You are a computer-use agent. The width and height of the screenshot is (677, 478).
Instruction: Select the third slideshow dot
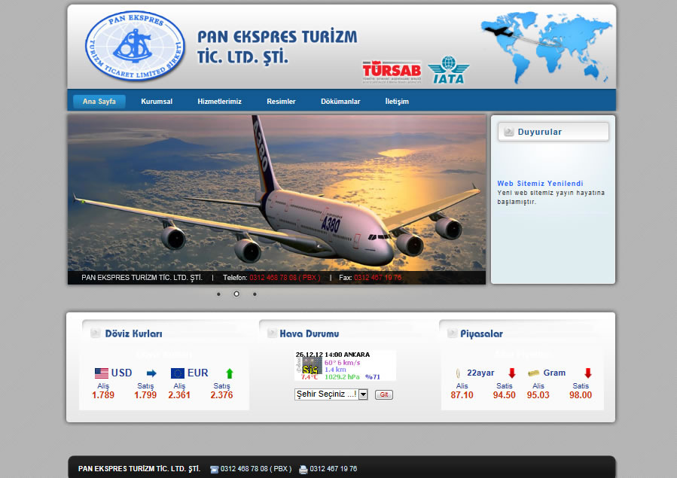point(255,294)
